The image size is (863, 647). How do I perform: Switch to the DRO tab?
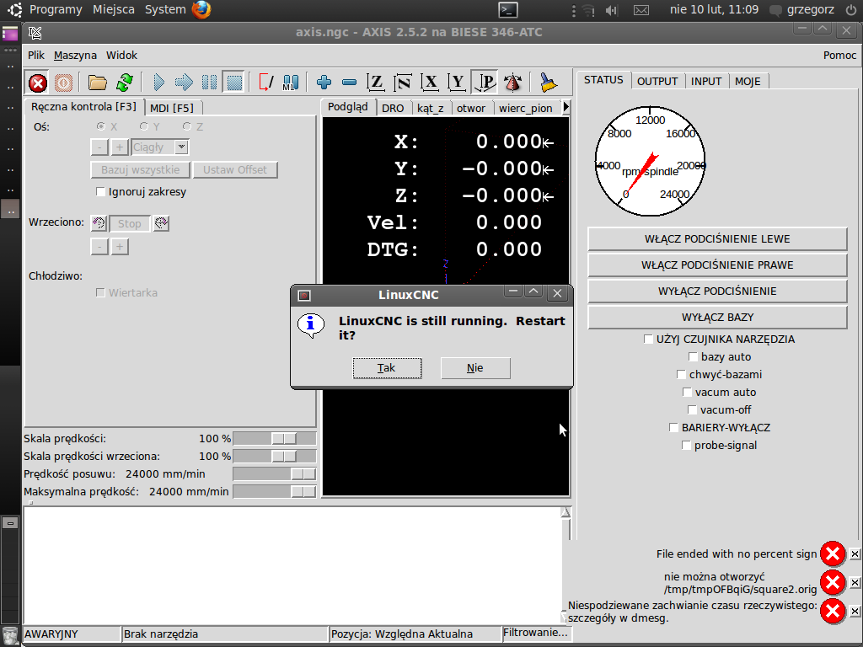[x=393, y=109]
